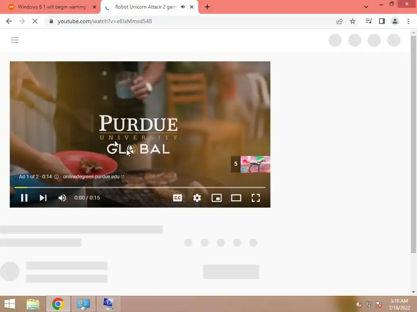Toggle closed captions CC button
Viewport: 417px width, 312px height.
(178, 198)
